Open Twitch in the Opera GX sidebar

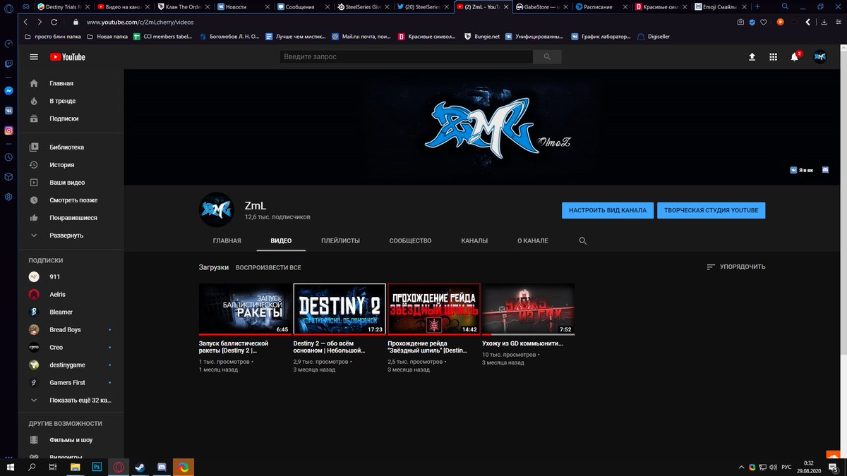(8, 63)
